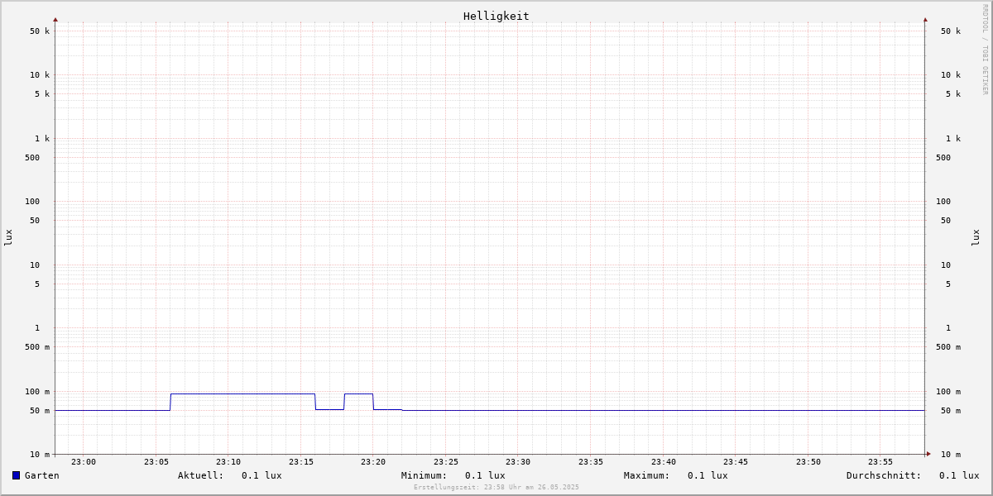Screen dimensions: 993x496
Task: Click the right axis 10 m label
Action: pyautogui.click(x=951, y=455)
